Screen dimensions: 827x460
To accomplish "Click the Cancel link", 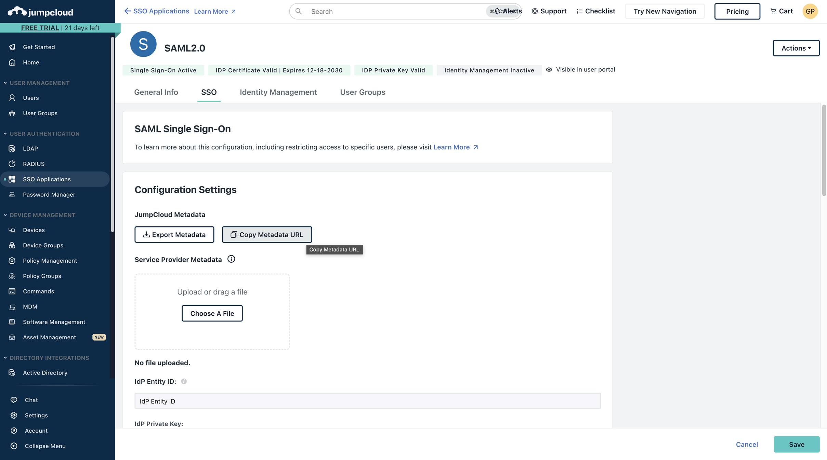I will (747, 444).
